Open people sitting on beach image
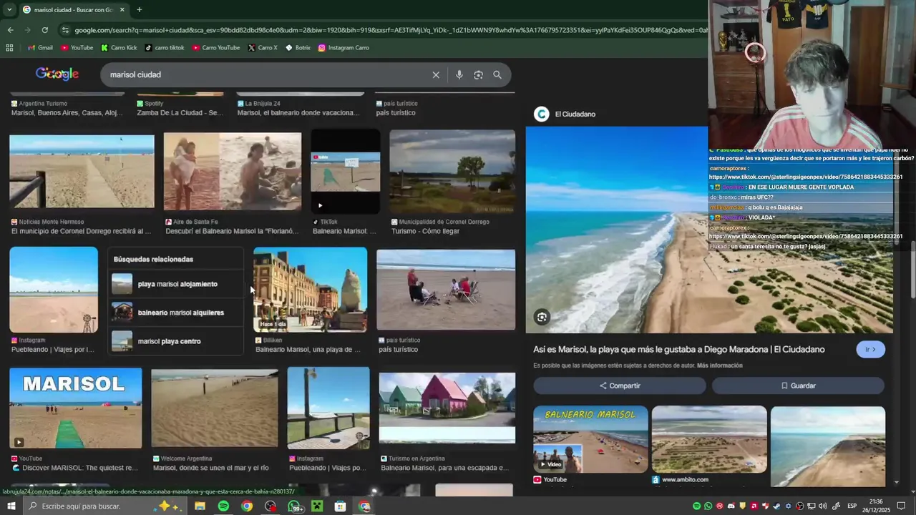The width and height of the screenshot is (916, 515). coord(446,290)
